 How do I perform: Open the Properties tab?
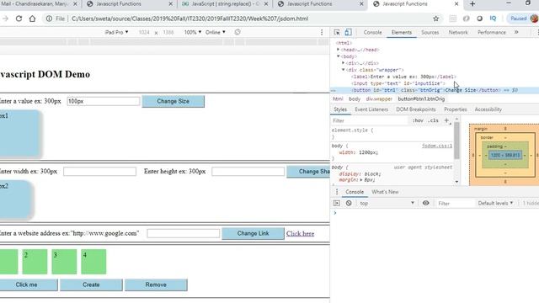[x=455, y=109]
